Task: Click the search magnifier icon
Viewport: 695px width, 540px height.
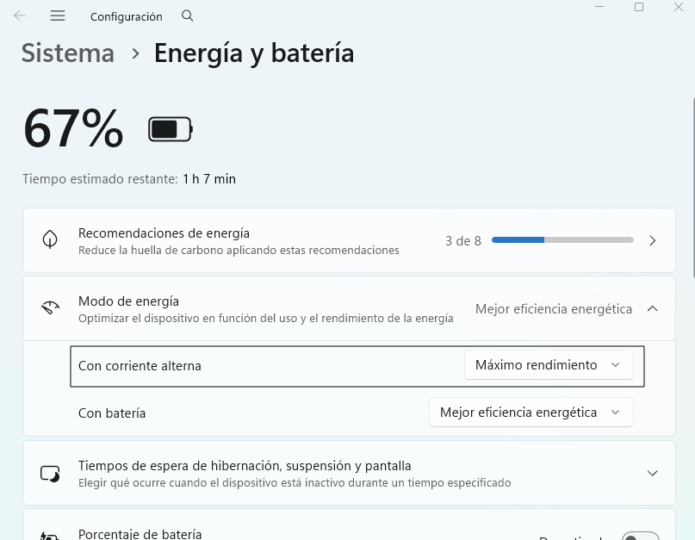Action: tap(187, 16)
